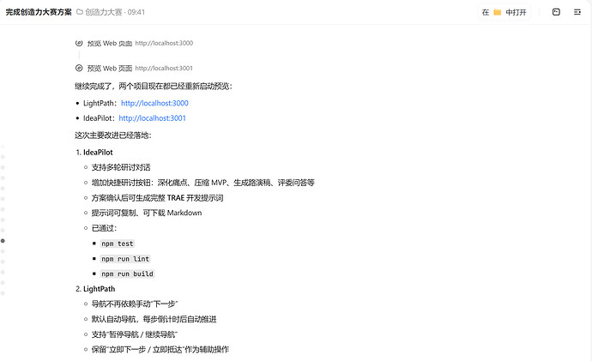Viewport: 592px width, 361px height.
Task: Click the heading '1. IdeaPilot'
Action: [x=94, y=153]
